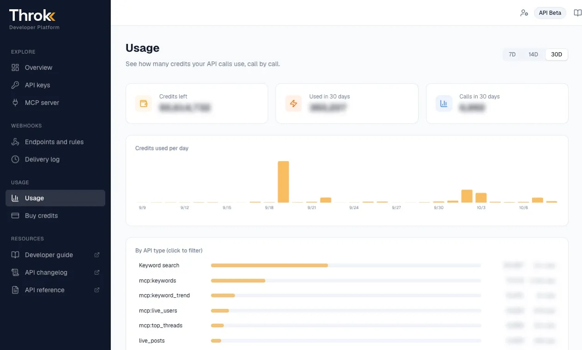Click the tallest bar in credits chart
Image resolution: width=582 pixels, height=350 pixels.
pos(283,182)
